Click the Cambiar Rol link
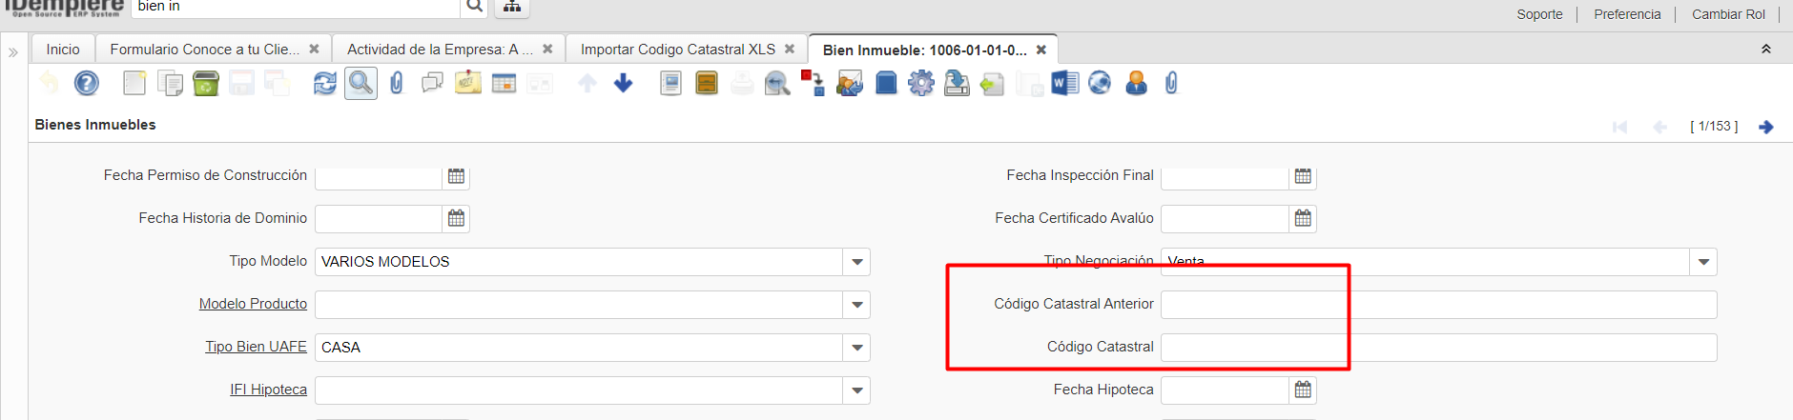The image size is (1793, 420). coord(1728,14)
